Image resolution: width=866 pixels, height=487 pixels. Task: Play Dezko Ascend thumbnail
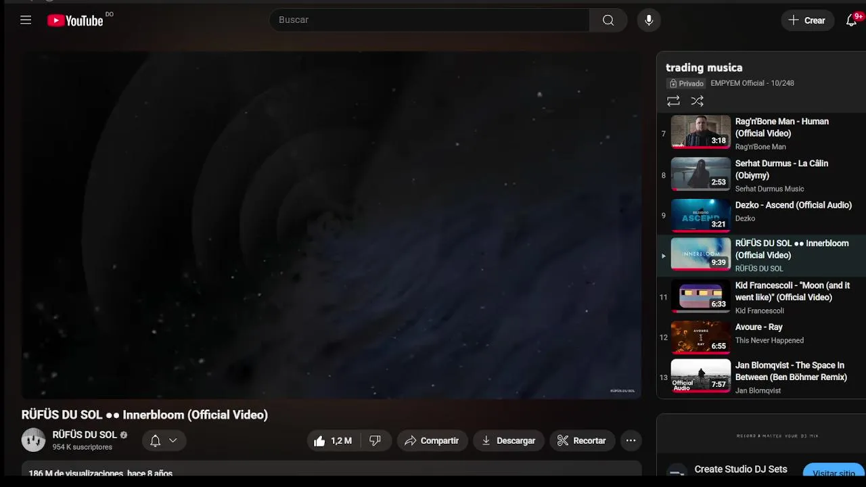coord(701,216)
